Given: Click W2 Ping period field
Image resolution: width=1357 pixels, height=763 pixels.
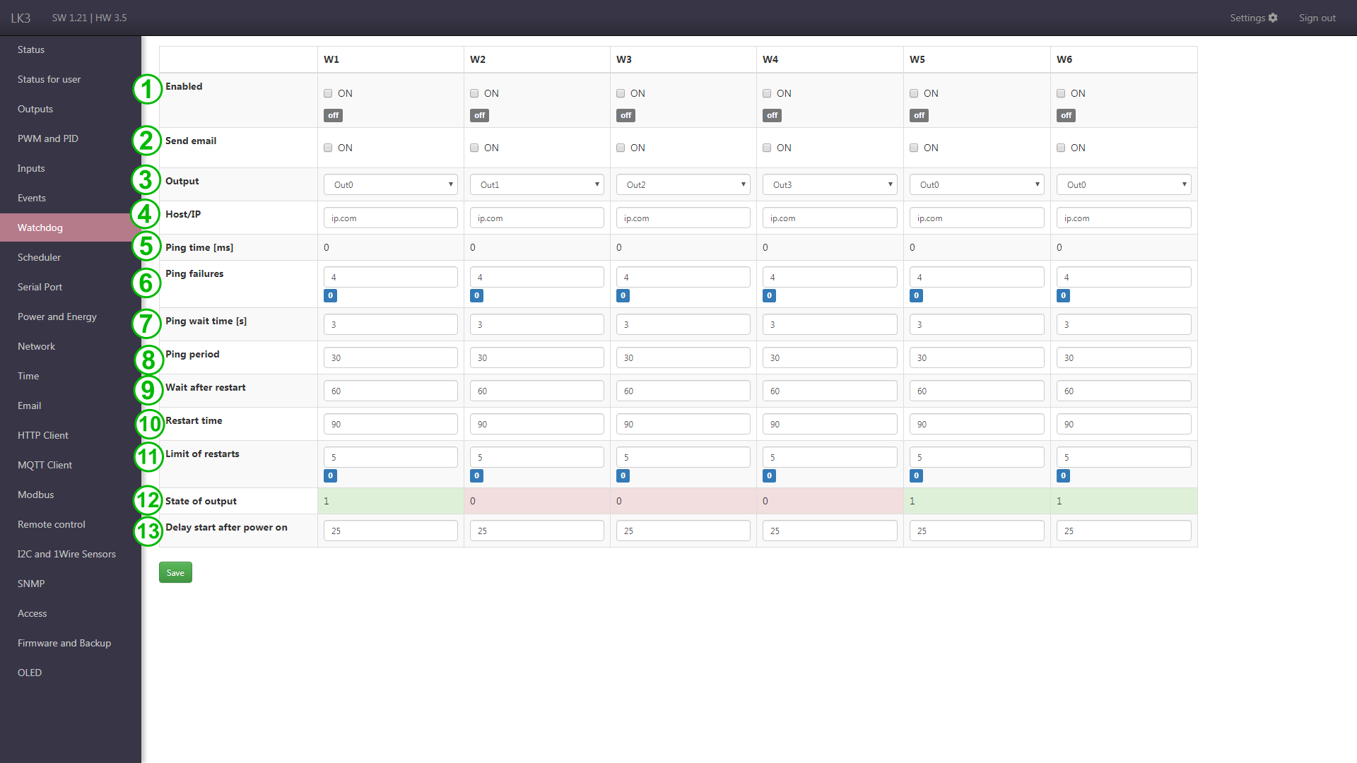Looking at the screenshot, I should (537, 357).
